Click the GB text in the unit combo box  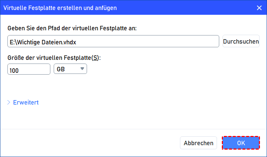tap(61, 69)
